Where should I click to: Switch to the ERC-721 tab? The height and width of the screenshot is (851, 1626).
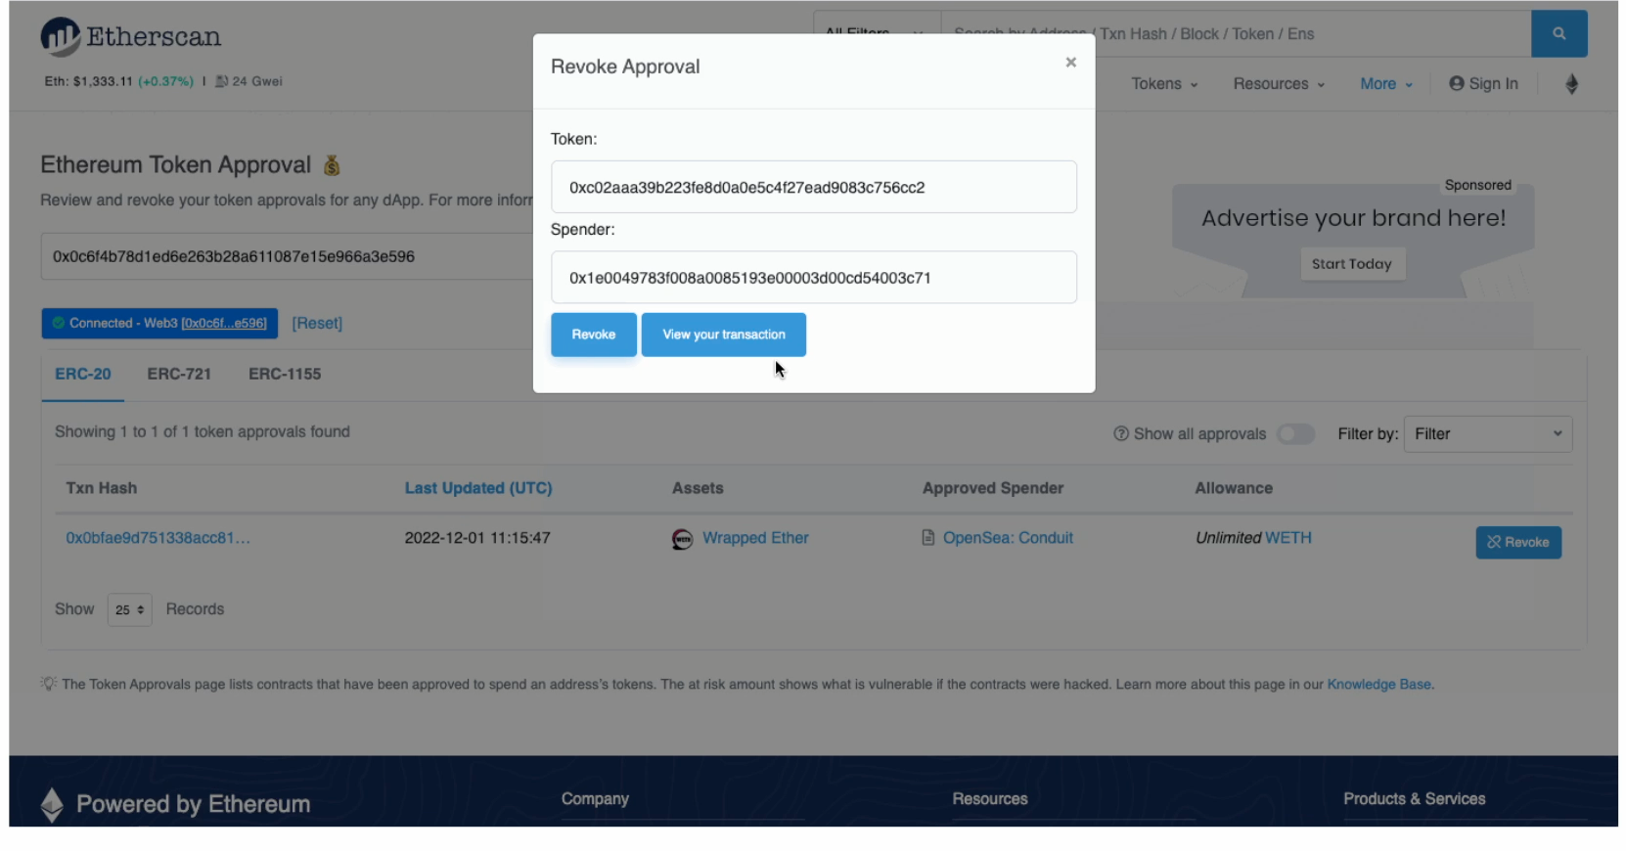(179, 374)
